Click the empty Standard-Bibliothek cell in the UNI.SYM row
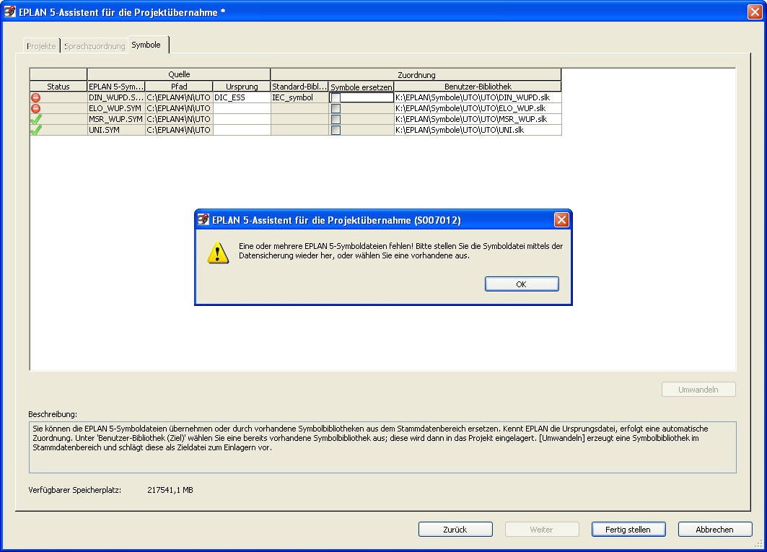Image resolution: width=767 pixels, height=552 pixels. click(299, 130)
